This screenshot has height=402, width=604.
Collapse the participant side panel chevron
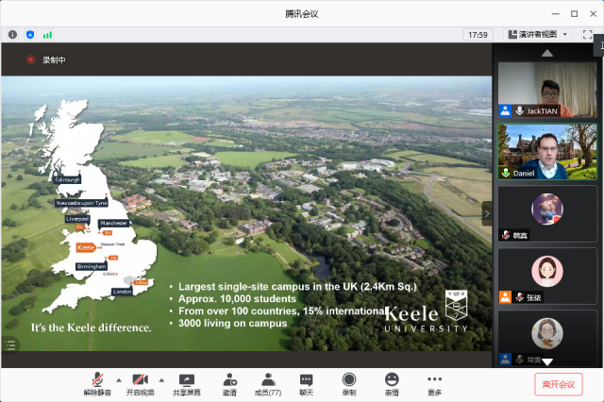point(487,213)
